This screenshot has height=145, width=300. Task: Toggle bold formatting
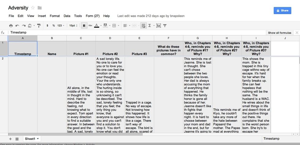(84, 26)
